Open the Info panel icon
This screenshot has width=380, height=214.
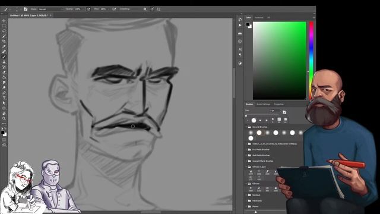point(240,42)
